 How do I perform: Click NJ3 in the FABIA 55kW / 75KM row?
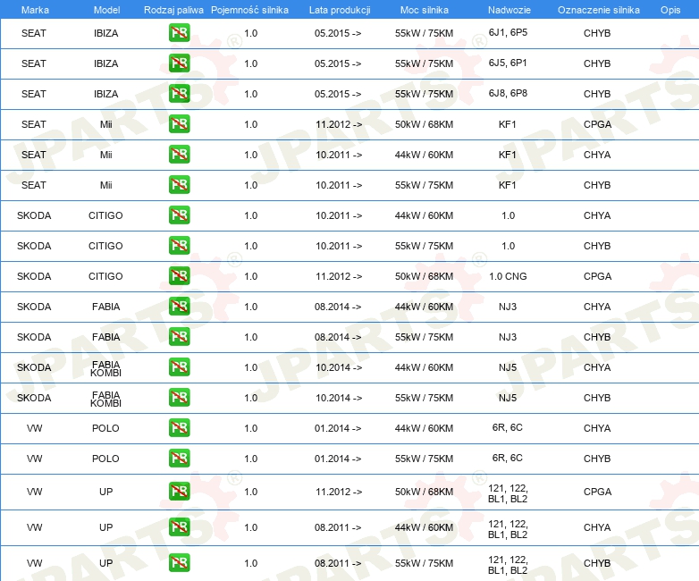pos(508,337)
